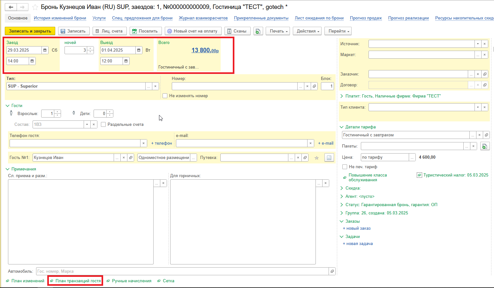
Task: Open the Услуги tab
Action: (99, 18)
